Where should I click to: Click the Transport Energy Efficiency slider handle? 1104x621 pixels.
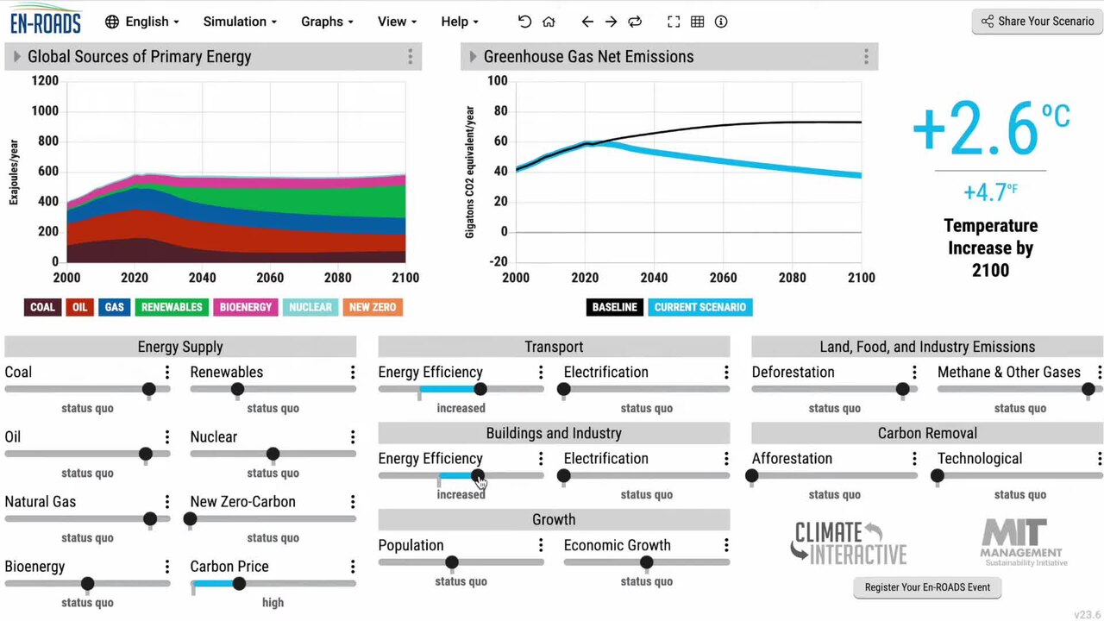point(480,389)
